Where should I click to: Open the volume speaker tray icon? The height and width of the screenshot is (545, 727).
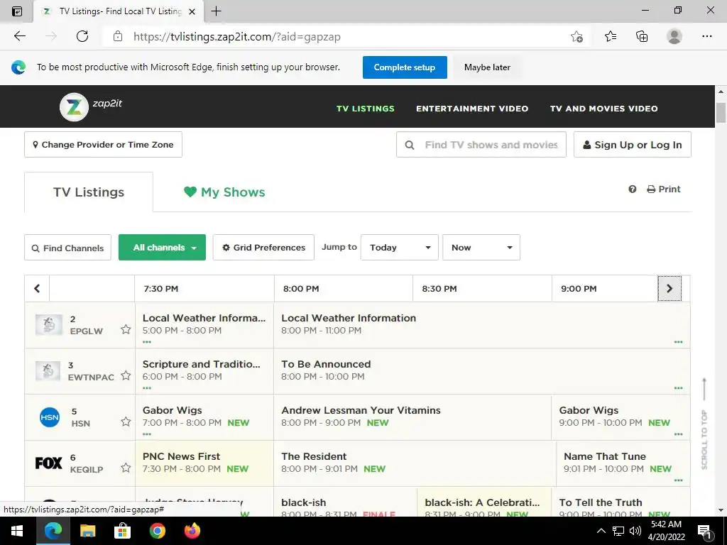pos(635,531)
